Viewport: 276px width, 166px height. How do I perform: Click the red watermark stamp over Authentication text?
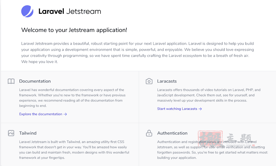click(x=210, y=139)
